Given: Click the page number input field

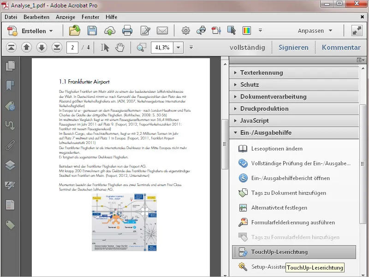Looking at the screenshot, I should point(72,47).
